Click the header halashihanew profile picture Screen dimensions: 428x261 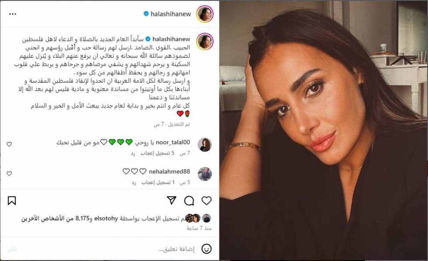205,14
